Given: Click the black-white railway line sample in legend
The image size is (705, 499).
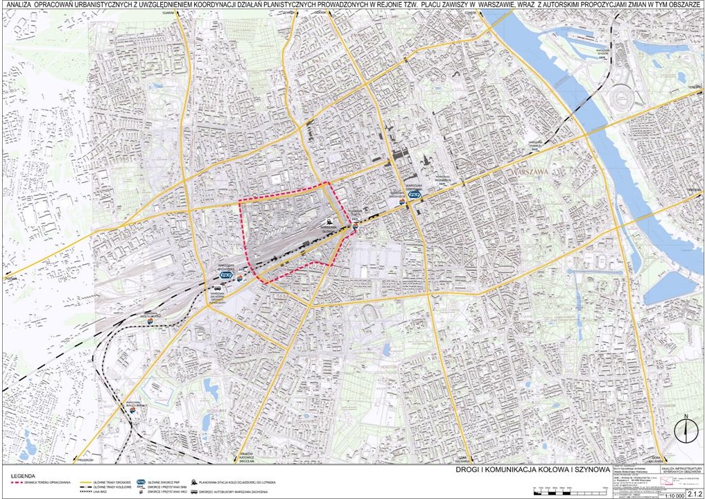Looking at the screenshot, I should tap(87, 487).
